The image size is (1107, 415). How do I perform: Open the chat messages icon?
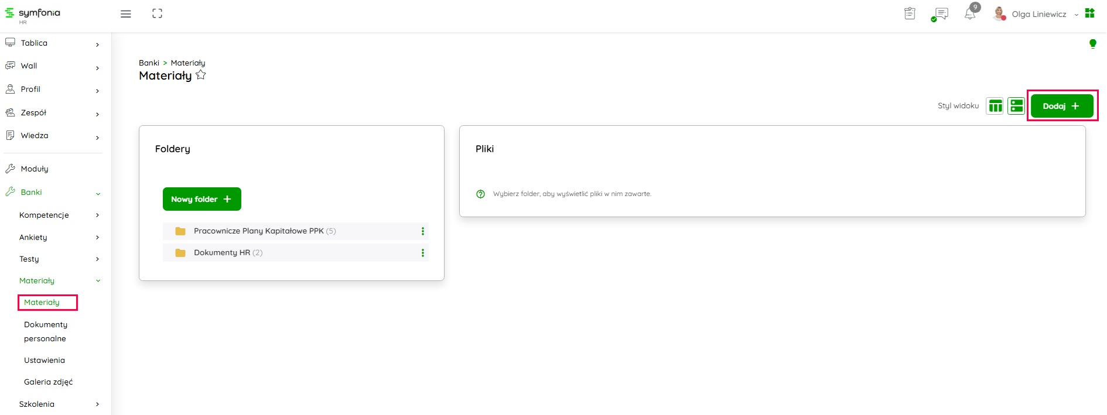(x=941, y=14)
